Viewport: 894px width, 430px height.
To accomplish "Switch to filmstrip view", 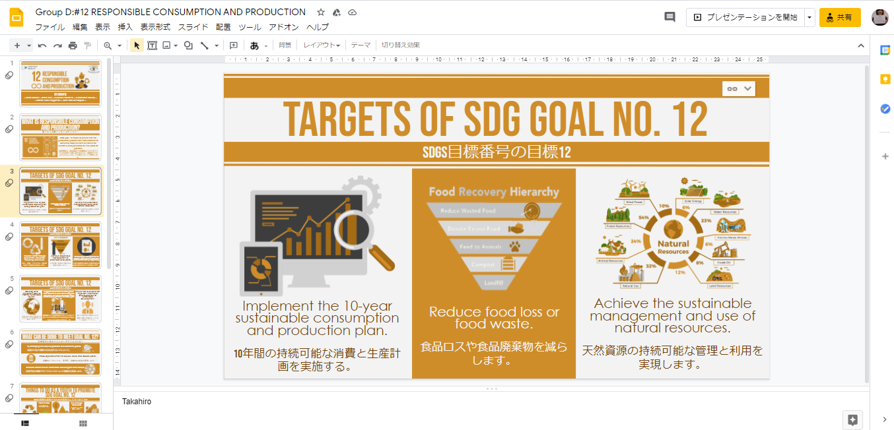I will pyautogui.click(x=26, y=423).
